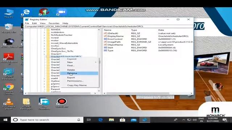Viewport: 232px width, 130px height.
Task: Select the Oracle11 registry key
Action: coord(56,54)
